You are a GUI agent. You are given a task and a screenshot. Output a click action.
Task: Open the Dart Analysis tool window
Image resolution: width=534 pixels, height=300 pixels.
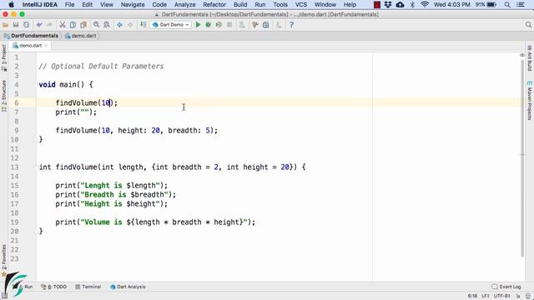[128, 287]
